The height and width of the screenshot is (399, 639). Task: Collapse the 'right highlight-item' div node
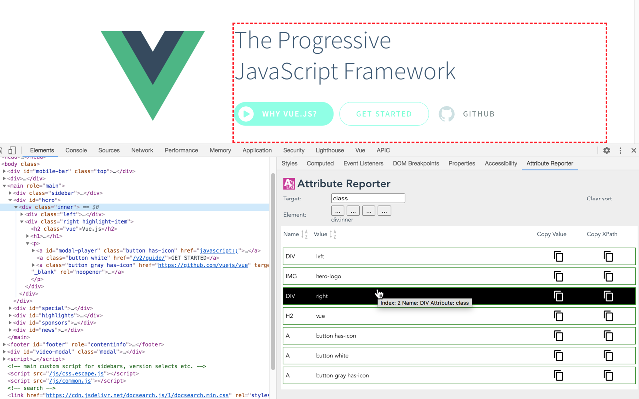(22, 222)
